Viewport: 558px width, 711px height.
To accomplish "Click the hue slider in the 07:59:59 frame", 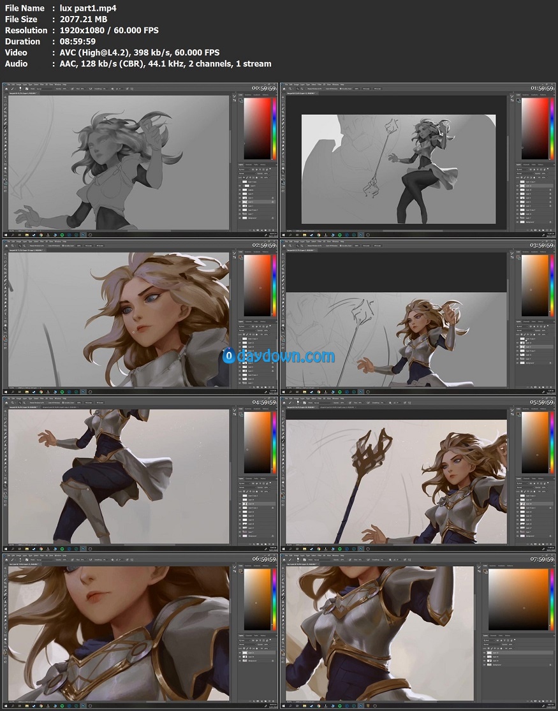I will [552, 599].
